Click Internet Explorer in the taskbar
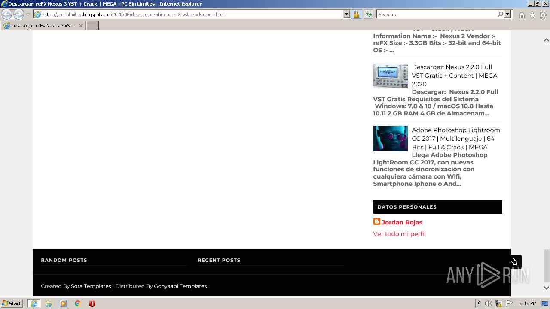Screen dimensions: 550x309 [34, 303]
